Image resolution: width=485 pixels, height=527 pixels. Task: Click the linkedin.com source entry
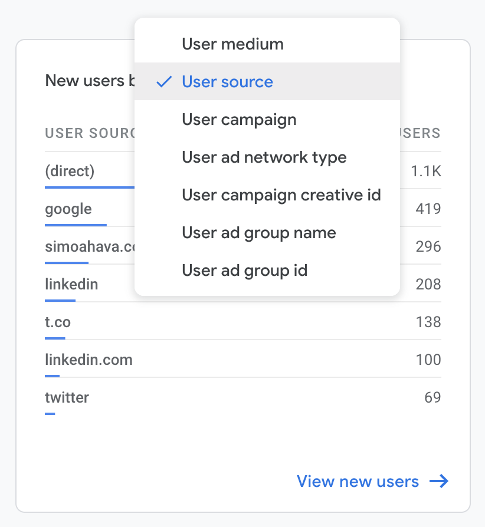[89, 360]
